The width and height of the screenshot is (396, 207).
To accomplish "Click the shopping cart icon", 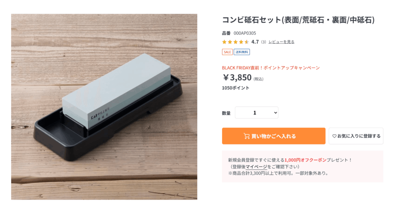I will [246, 136].
